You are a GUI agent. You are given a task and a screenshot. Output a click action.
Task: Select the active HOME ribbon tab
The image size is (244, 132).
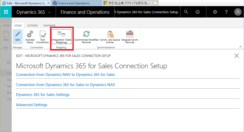click(18, 25)
